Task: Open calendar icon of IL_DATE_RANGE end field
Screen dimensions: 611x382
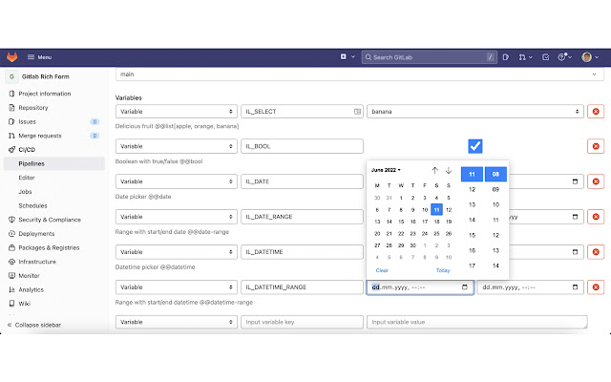Action: pos(575,217)
